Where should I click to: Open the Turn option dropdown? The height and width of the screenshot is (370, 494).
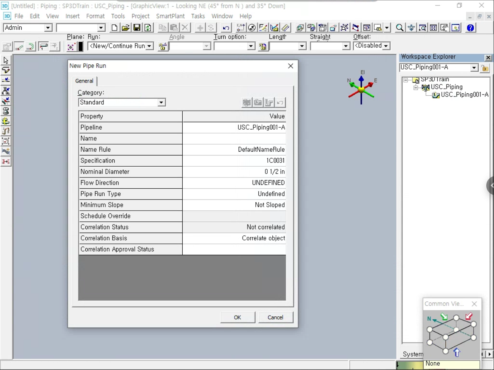tap(251, 46)
